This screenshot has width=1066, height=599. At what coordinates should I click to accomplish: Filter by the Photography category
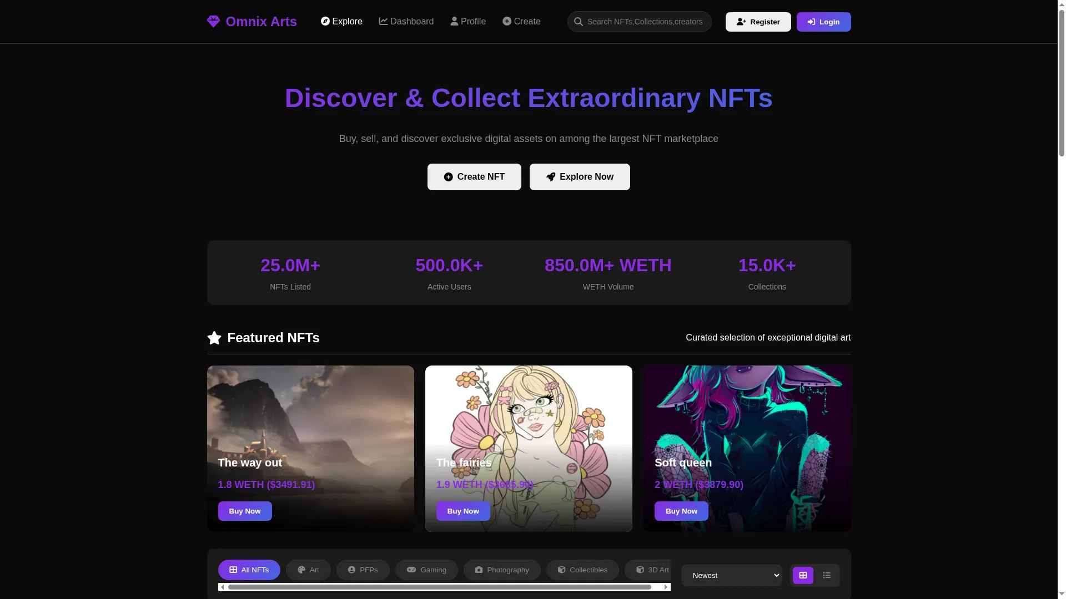pyautogui.click(x=502, y=570)
